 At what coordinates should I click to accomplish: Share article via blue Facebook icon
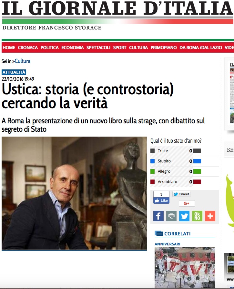tap(158, 216)
